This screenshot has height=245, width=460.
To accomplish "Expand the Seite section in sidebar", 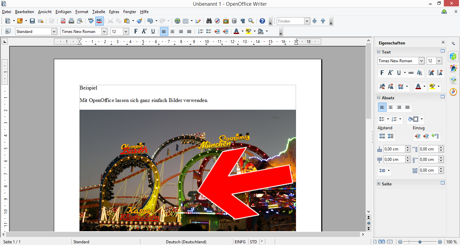I will pyautogui.click(x=379, y=184).
